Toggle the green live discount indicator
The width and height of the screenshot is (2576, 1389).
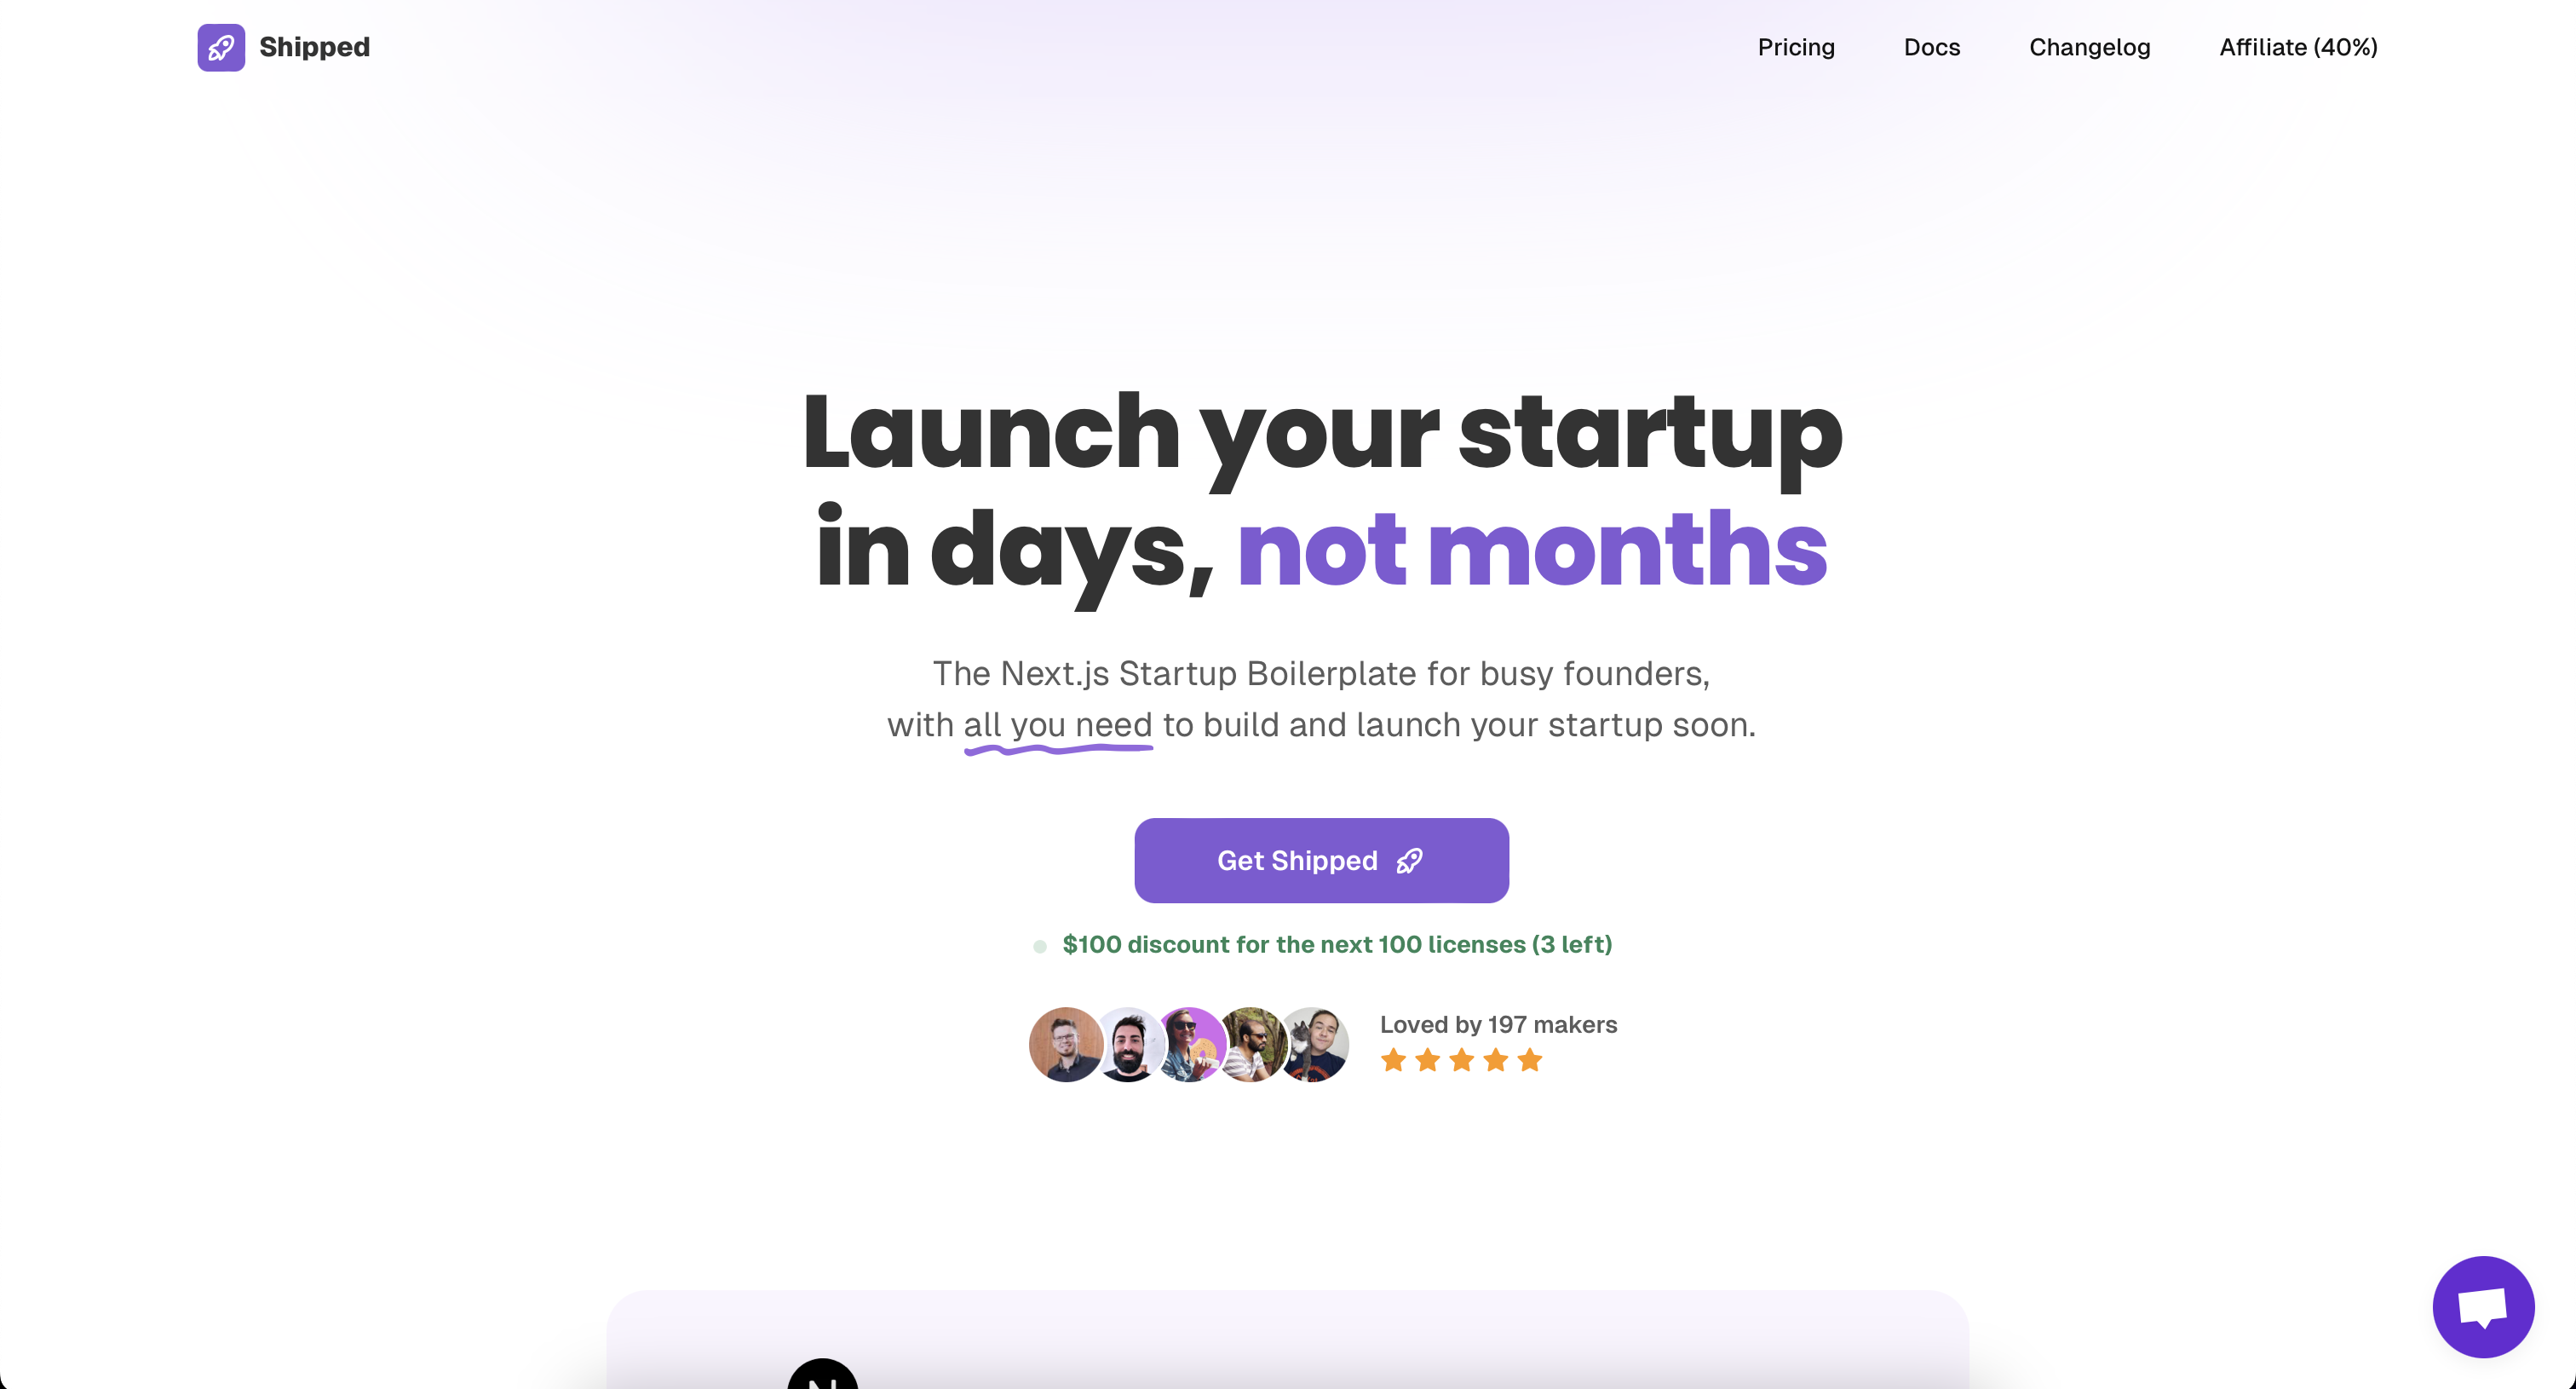(1043, 942)
